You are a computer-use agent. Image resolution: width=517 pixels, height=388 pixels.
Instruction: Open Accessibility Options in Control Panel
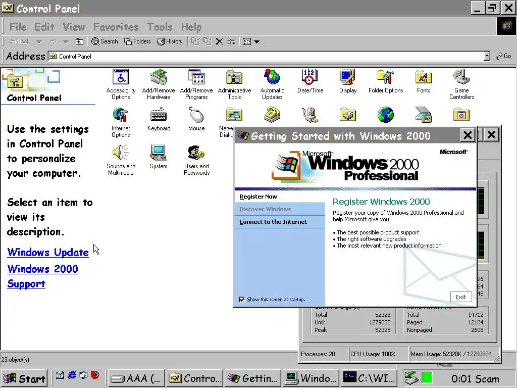click(x=121, y=84)
